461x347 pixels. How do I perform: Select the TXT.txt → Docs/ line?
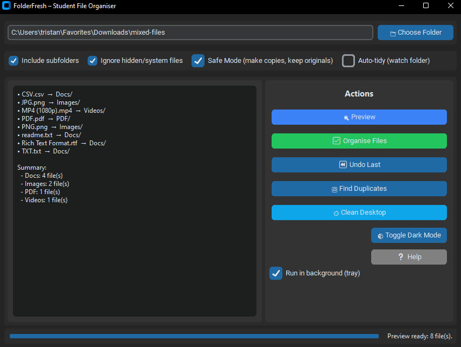[x=43, y=151]
